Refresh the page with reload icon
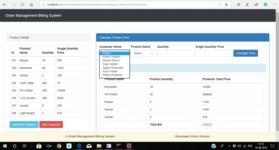279x150 pixels. (23, 5)
